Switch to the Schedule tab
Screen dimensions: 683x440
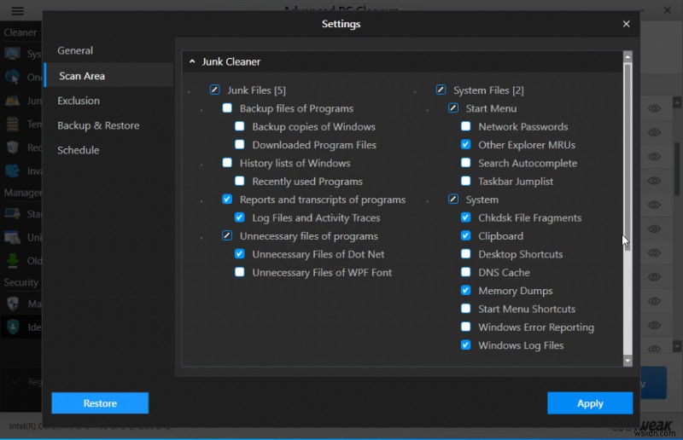coord(79,150)
